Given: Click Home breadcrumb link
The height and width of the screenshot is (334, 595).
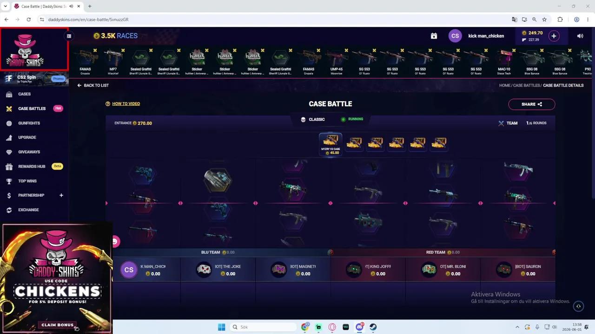Looking at the screenshot, I should (x=505, y=85).
